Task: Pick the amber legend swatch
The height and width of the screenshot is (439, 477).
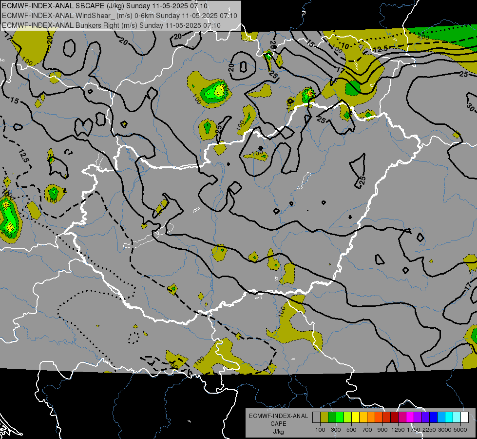Action: 363,417
